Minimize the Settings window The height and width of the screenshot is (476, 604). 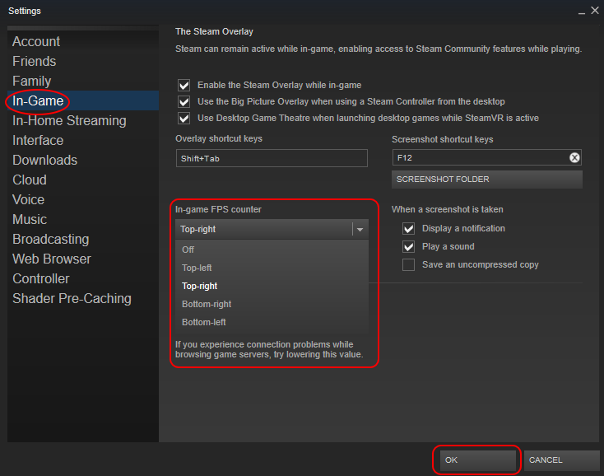pos(582,12)
